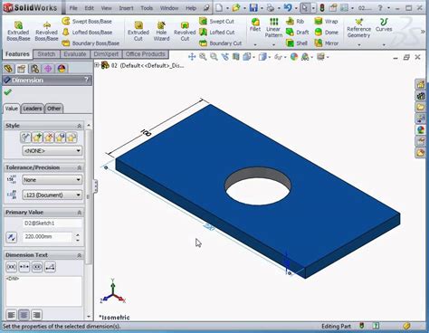
Task: Toggle center justify in Dimension Text
Action: [x=24, y=315]
